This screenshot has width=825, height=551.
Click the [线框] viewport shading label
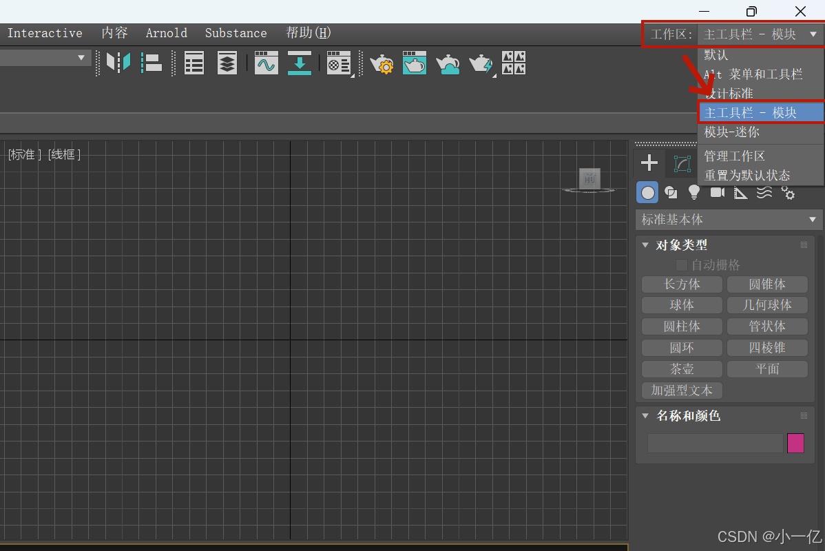point(64,155)
